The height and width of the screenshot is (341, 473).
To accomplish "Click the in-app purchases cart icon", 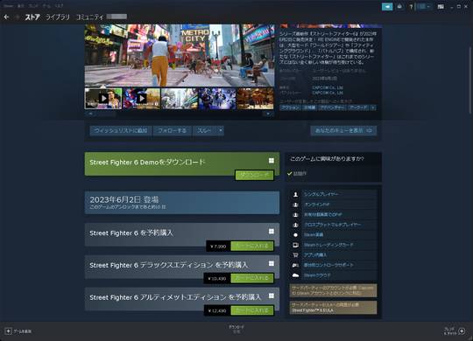I will [295, 254].
